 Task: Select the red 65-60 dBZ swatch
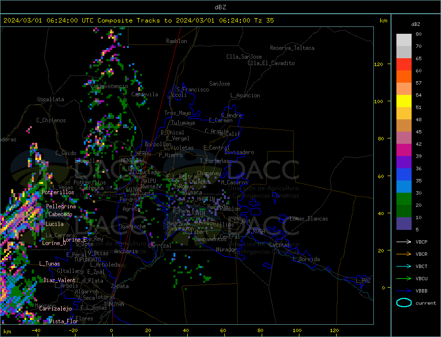click(404, 64)
